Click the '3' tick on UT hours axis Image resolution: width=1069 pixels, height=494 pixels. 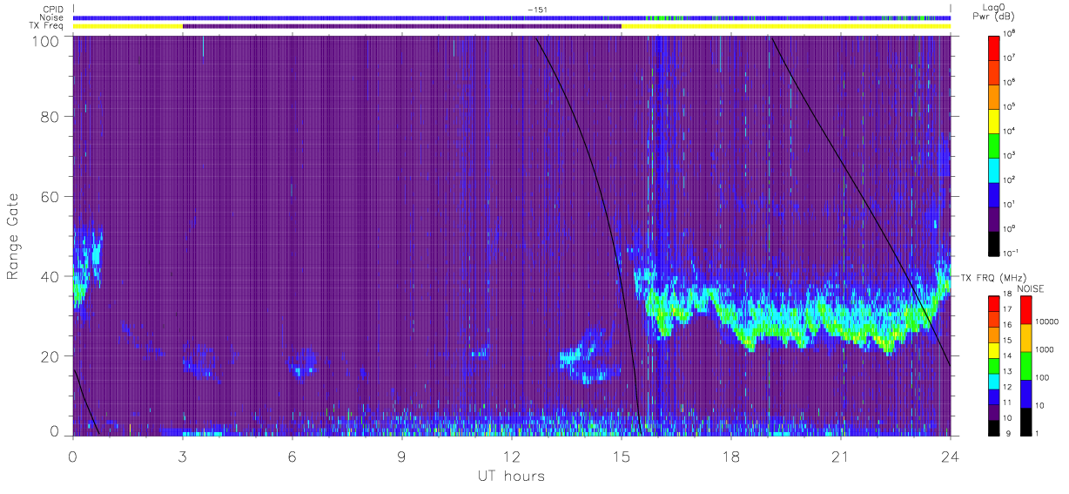182,456
